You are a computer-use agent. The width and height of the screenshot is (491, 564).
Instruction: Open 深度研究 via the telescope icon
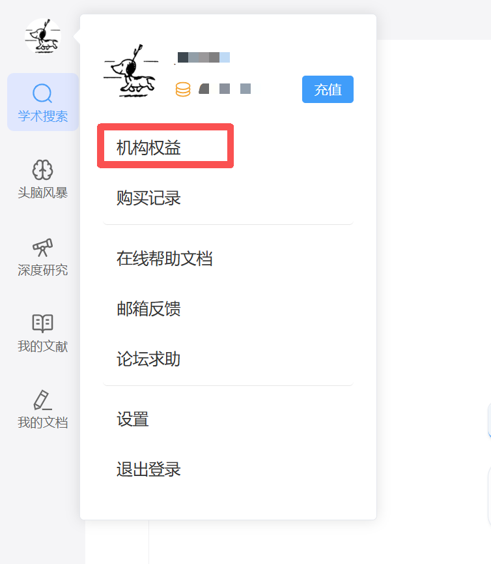[x=42, y=247]
